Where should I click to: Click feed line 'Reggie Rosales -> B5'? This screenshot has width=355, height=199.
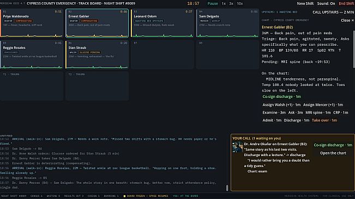[x=29, y=178]
